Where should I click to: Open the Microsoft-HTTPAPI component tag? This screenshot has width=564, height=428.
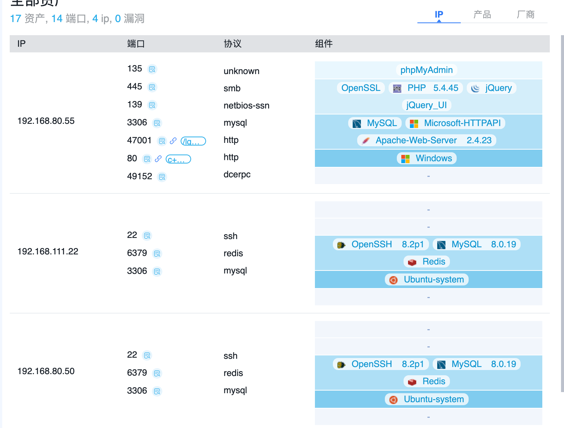(455, 123)
